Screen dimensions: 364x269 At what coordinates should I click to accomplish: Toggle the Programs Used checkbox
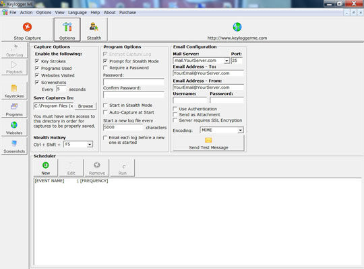point(37,68)
